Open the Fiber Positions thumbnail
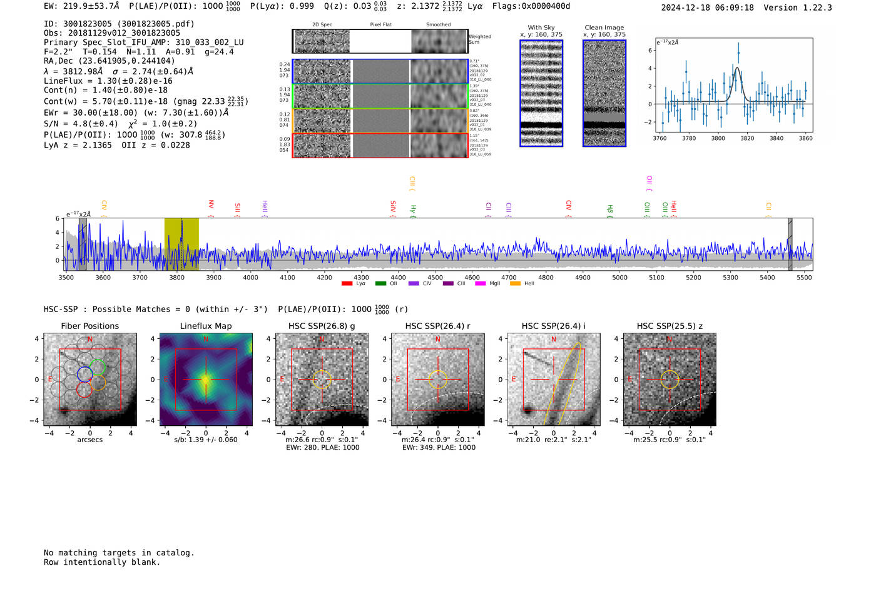The height and width of the screenshot is (596, 876). coord(90,380)
